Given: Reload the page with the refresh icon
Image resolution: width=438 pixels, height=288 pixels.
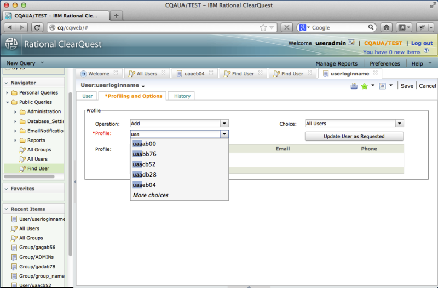Looking at the screenshot, I should click(37, 27).
